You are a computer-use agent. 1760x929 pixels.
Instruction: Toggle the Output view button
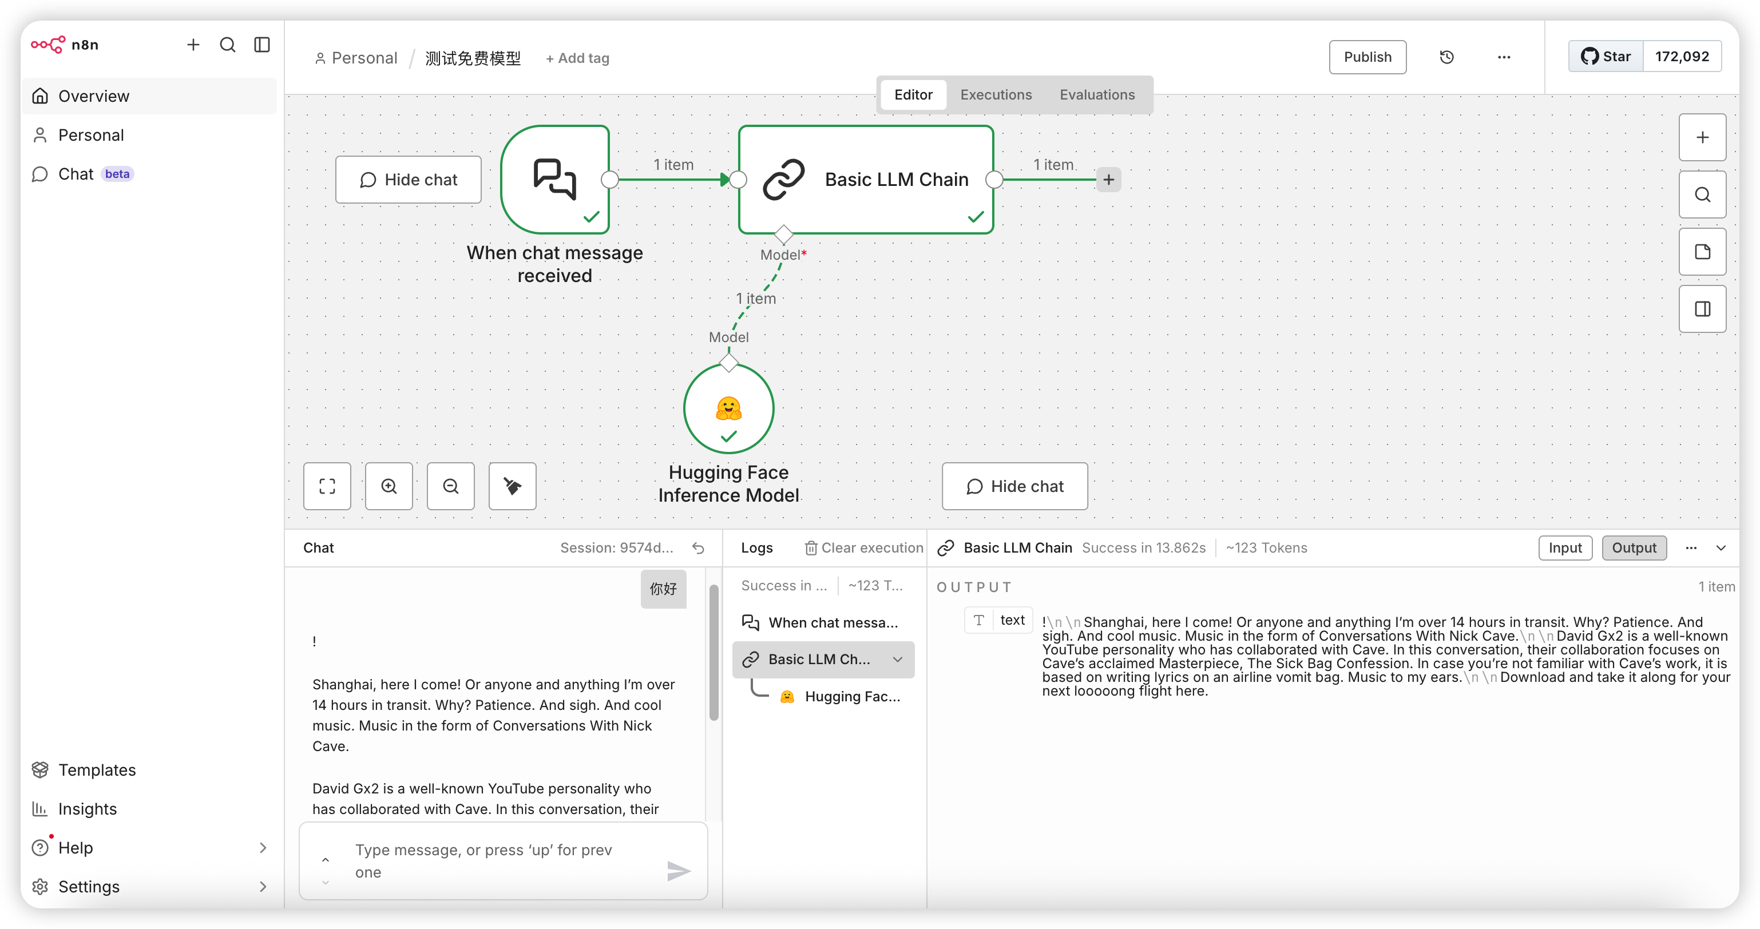(1634, 548)
